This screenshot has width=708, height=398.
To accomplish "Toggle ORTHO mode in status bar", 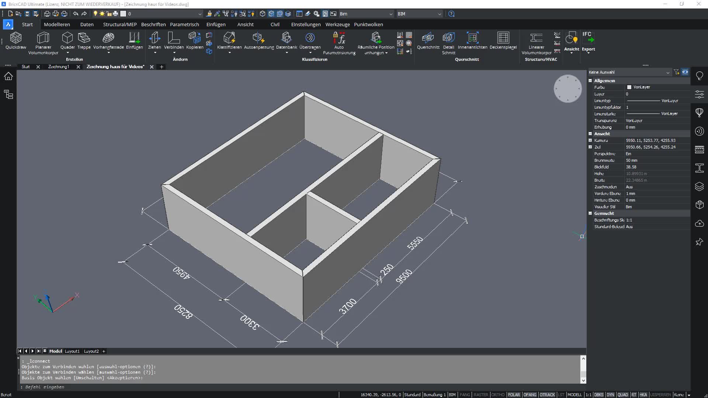I will click(x=498, y=395).
